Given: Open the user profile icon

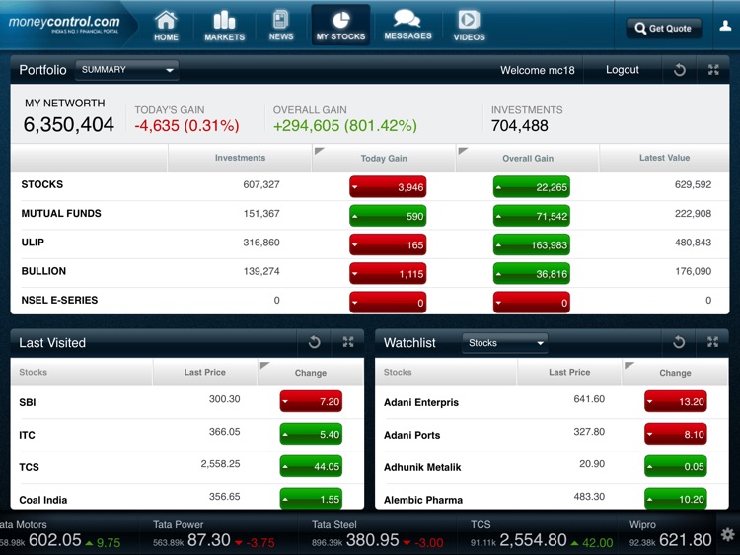Looking at the screenshot, I should tap(725, 26).
